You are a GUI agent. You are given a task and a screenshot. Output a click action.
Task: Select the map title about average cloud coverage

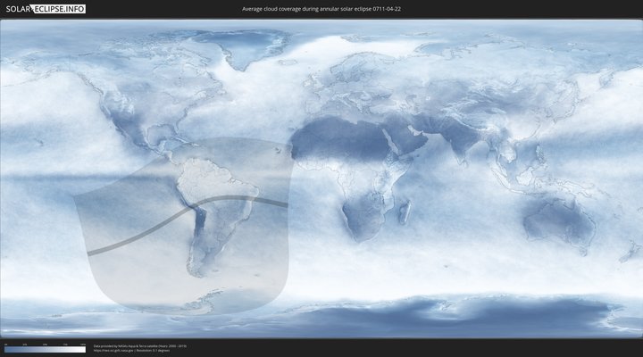point(321,9)
